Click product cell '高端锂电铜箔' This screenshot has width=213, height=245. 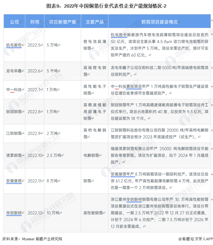pyautogui.click(x=95, y=71)
